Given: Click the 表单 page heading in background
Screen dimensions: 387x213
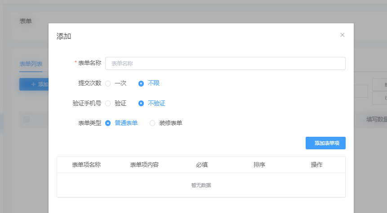Looking at the screenshot, I should pyautogui.click(x=26, y=21).
